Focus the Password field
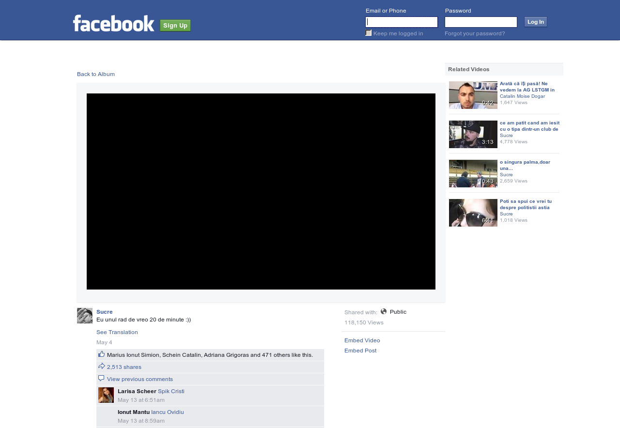620x428 pixels. pyautogui.click(x=481, y=22)
